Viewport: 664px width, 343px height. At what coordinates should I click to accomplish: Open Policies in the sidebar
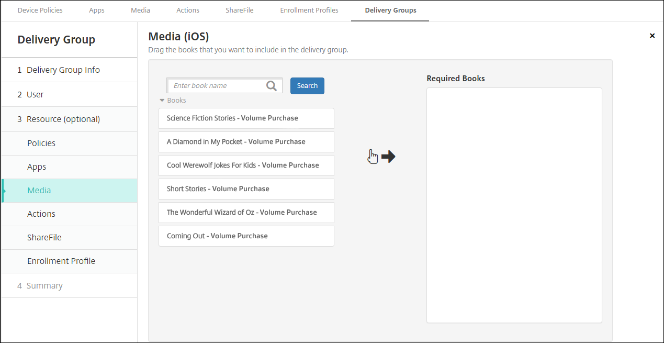[x=41, y=143]
